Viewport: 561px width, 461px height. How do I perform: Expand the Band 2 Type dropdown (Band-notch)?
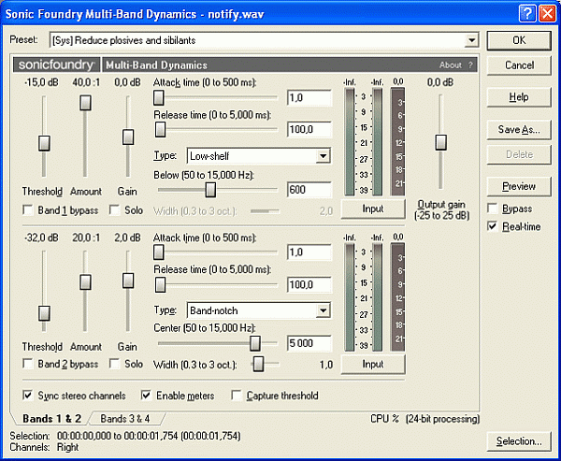point(323,310)
